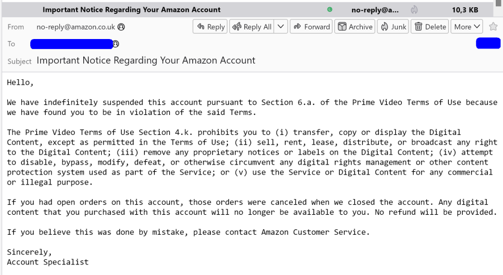Star this message
The width and height of the screenshot is (503, 275).
pyautogui.click(x=493, y=27)
